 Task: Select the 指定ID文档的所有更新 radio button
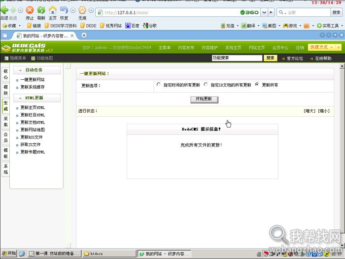coord(206,84)
